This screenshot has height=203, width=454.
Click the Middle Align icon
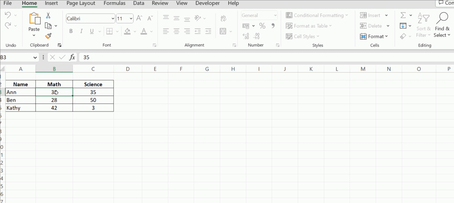176,18
